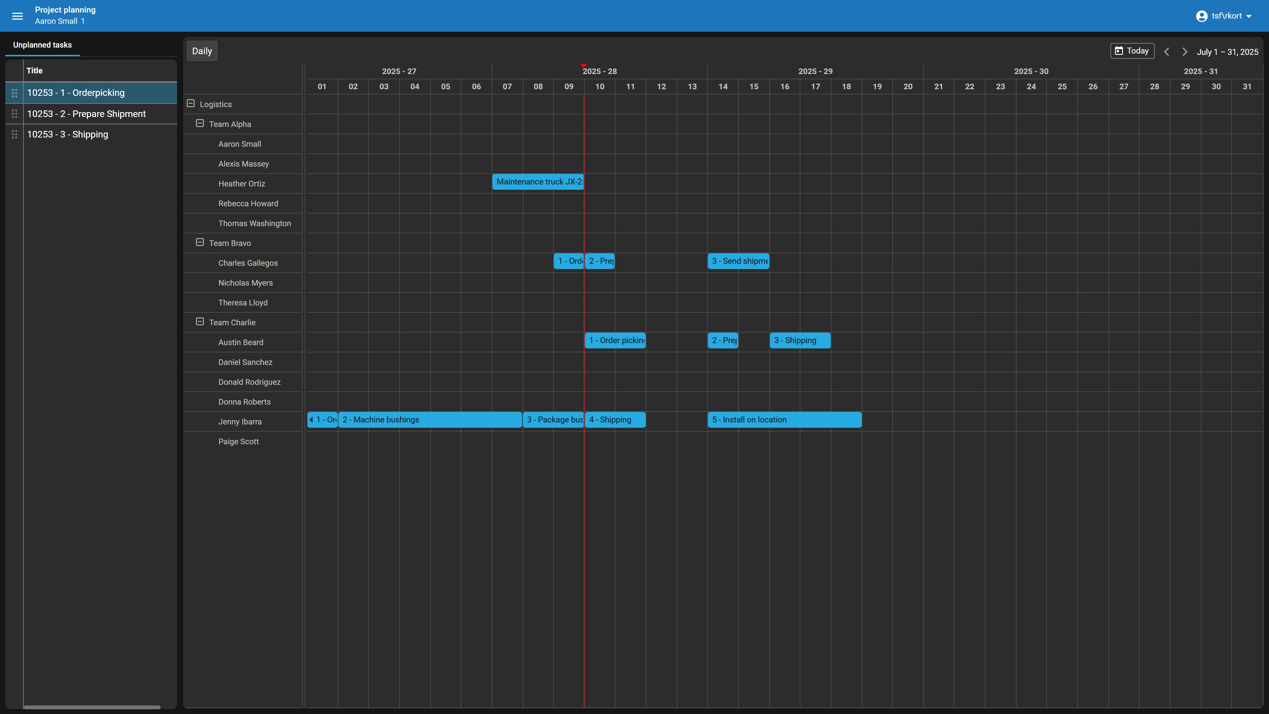Open Charles Gallegos' 1 - Ord task bar
Image resolution: width=1269 pixels, height=714 pixels.
coord(568,261)
